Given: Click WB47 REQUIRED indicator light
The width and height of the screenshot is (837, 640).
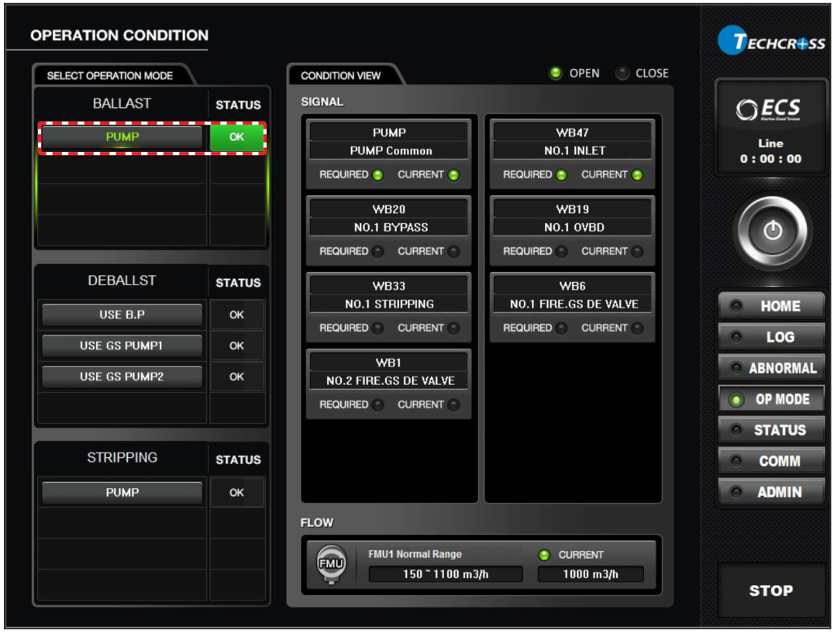Looking at the screenshot, I should click(x=560, y=175).
